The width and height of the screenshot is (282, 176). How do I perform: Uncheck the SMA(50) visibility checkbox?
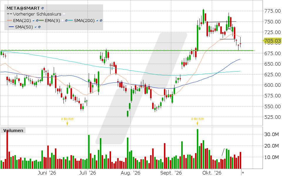point(36,27)
